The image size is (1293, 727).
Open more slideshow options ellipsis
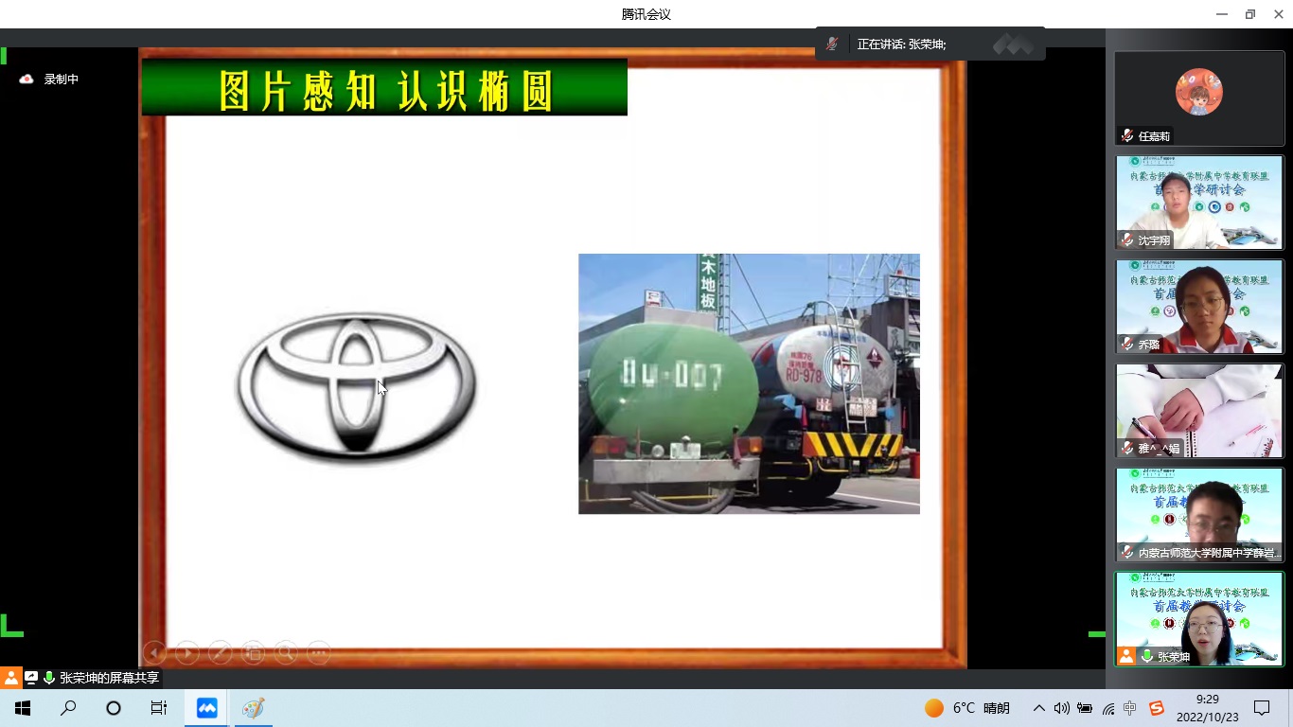coord(319,652)
